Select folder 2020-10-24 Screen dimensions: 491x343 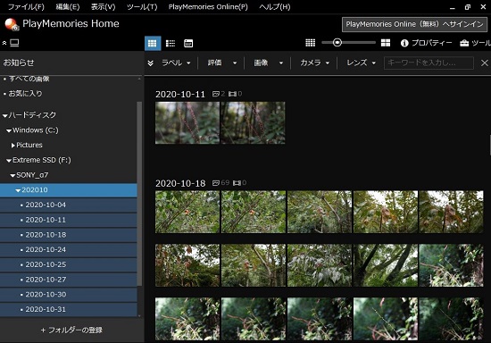click(69, 249)
